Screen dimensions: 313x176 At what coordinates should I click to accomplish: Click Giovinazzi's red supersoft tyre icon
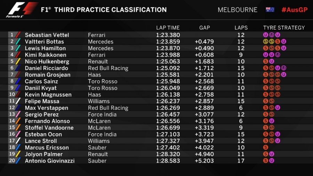[x=266, y=161]
